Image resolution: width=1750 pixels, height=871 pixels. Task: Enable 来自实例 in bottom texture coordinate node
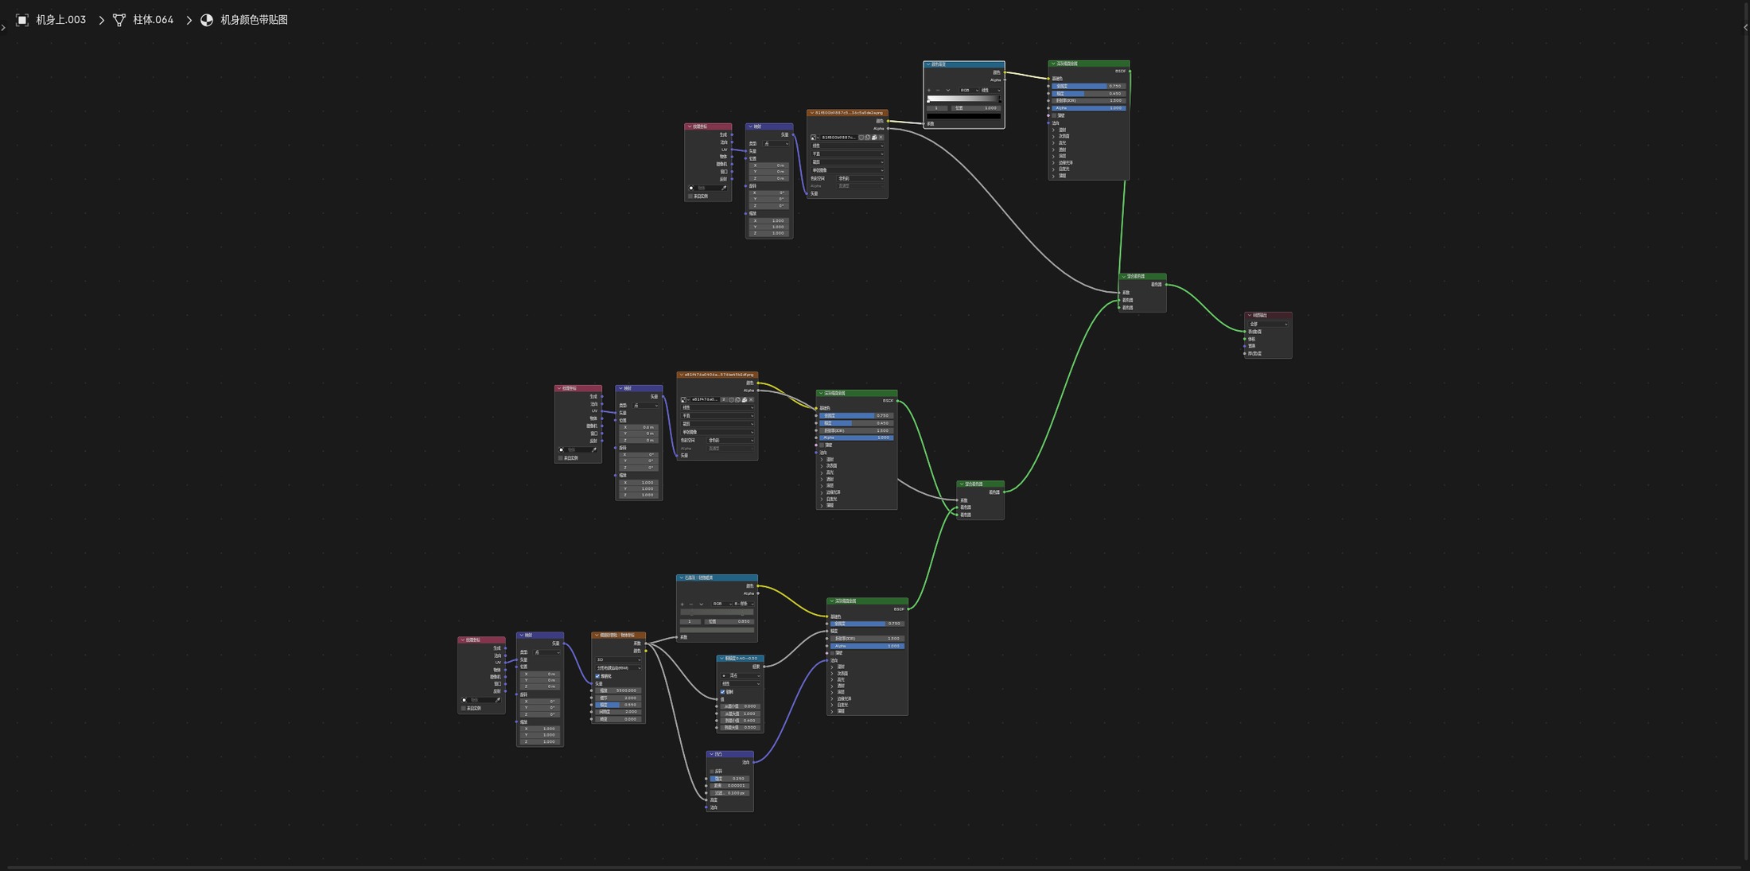tap(464, 708)
